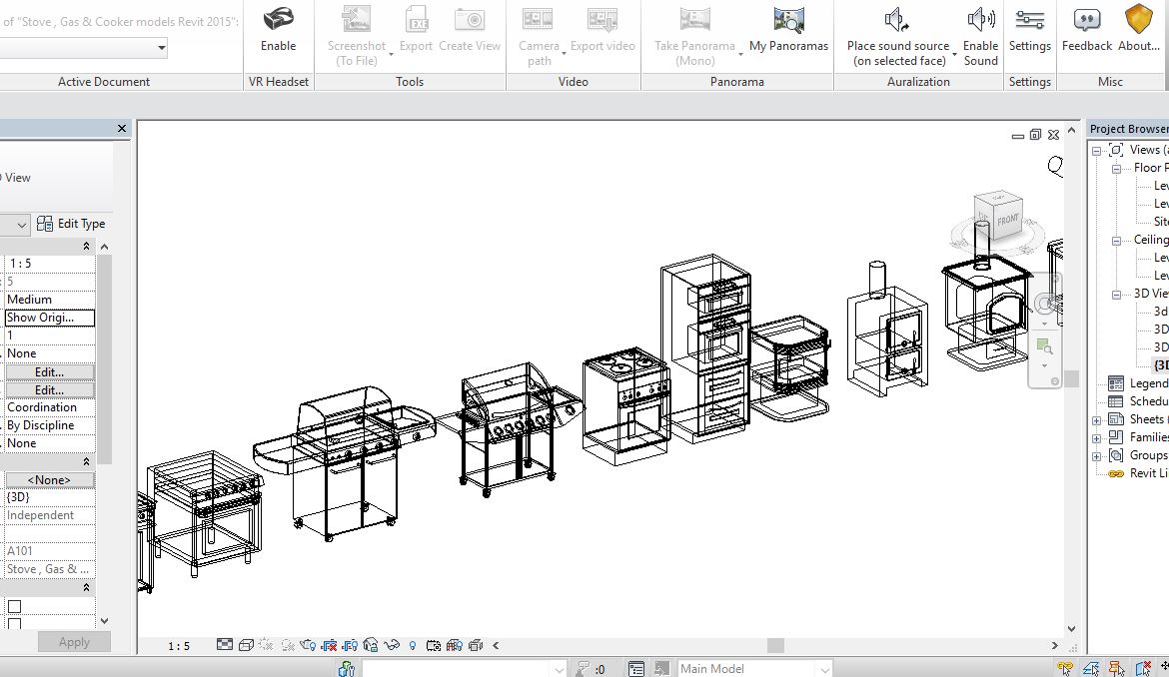This screenshot has width=1169, height=677.
Task: Toggle the first checkbox in Properties panel
Action: [14, 606]
